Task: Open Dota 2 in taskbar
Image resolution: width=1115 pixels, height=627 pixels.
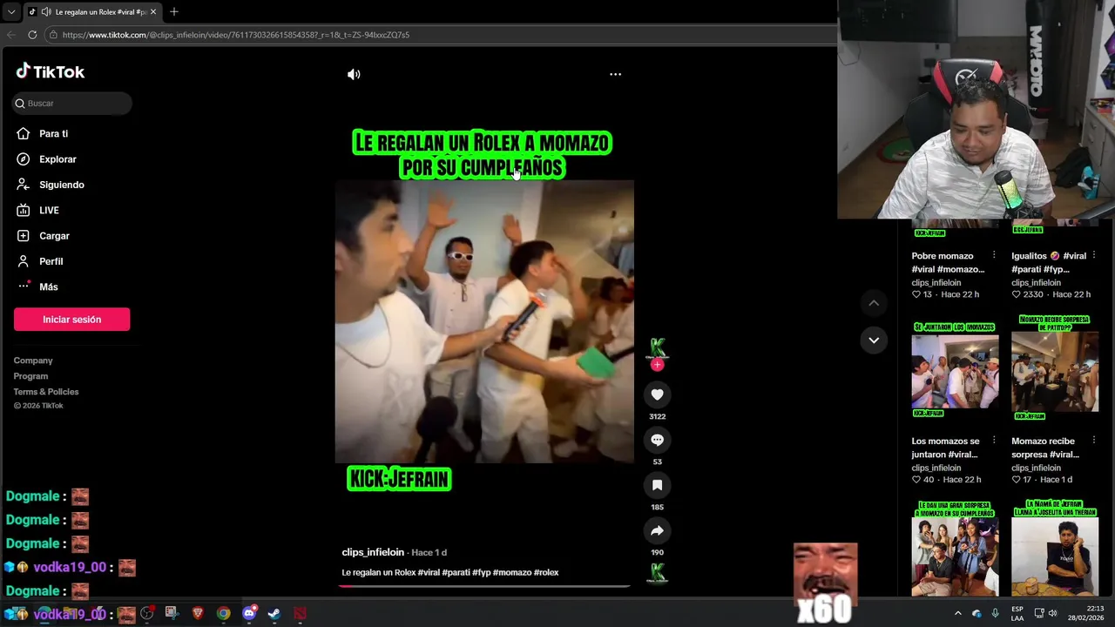Action: (300, 613)
